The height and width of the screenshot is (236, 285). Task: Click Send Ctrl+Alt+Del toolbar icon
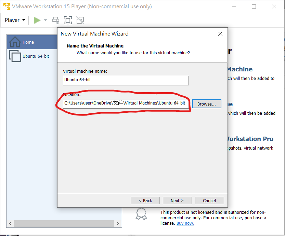[56, 20]
